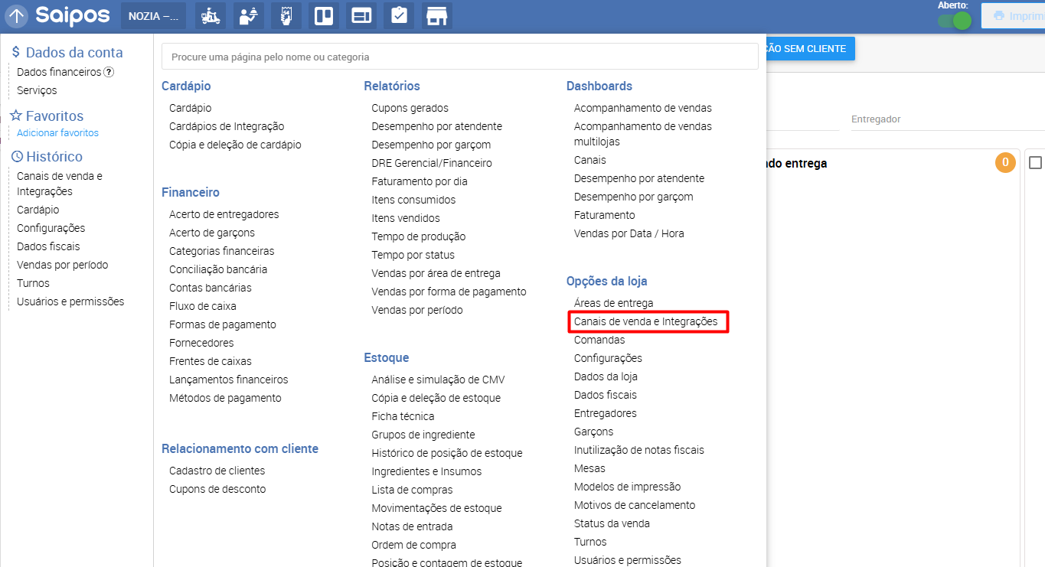The height and width of the screenshot is (567, 1045).
Task: Open Acerto de garçons
Action: 212,233
